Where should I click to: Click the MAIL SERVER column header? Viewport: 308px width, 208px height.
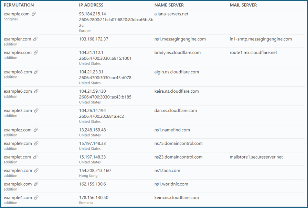(x=243, y=5)
